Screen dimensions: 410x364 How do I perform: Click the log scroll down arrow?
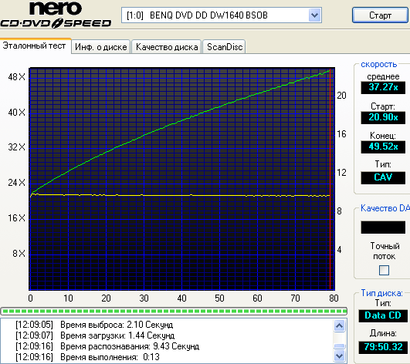coord(340,356)
